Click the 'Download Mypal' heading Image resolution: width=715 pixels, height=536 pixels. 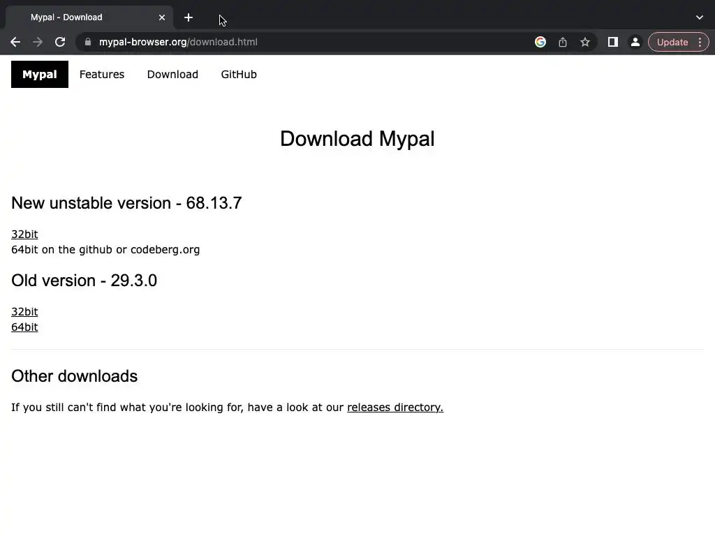(x=357, y=139)
